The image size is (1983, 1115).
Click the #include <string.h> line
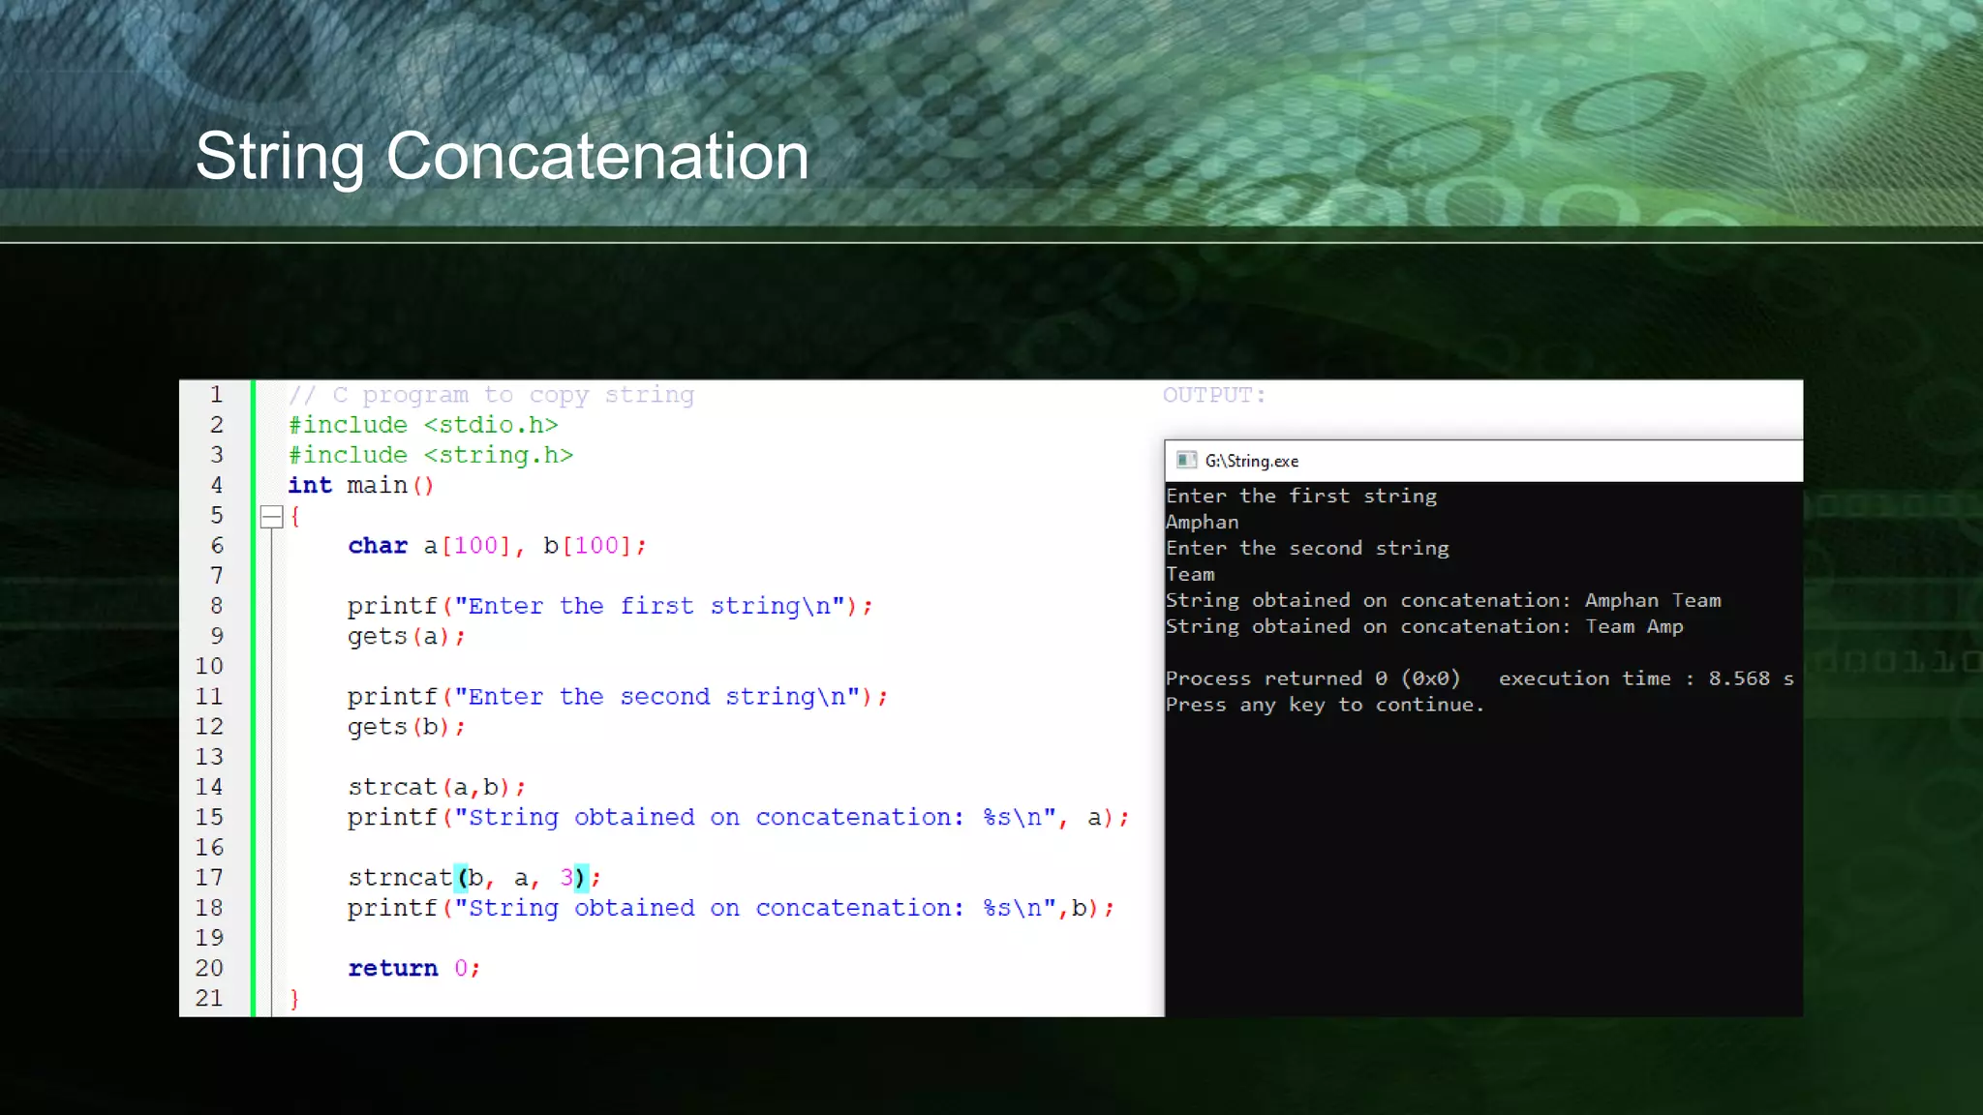(x=431, y=455)
